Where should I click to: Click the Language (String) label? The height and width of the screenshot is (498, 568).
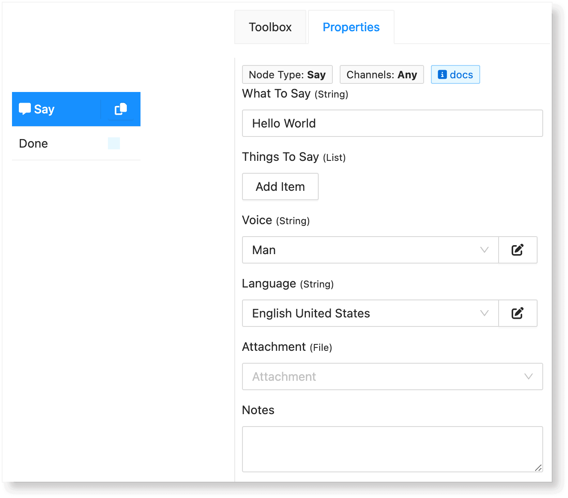point(288,284)
